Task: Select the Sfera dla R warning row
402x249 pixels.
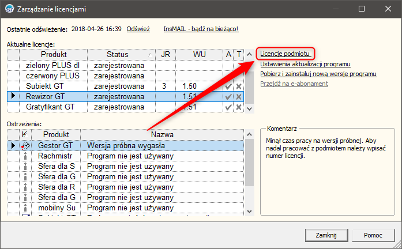Action: [x=126, y=187]
